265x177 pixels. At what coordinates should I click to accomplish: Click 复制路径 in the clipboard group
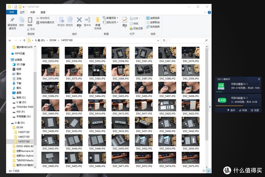[x=43, y=18]
